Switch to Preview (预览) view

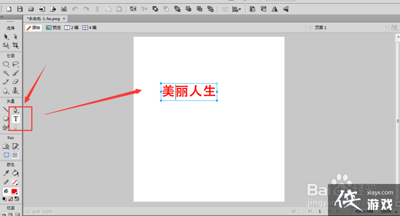point(53,28)
